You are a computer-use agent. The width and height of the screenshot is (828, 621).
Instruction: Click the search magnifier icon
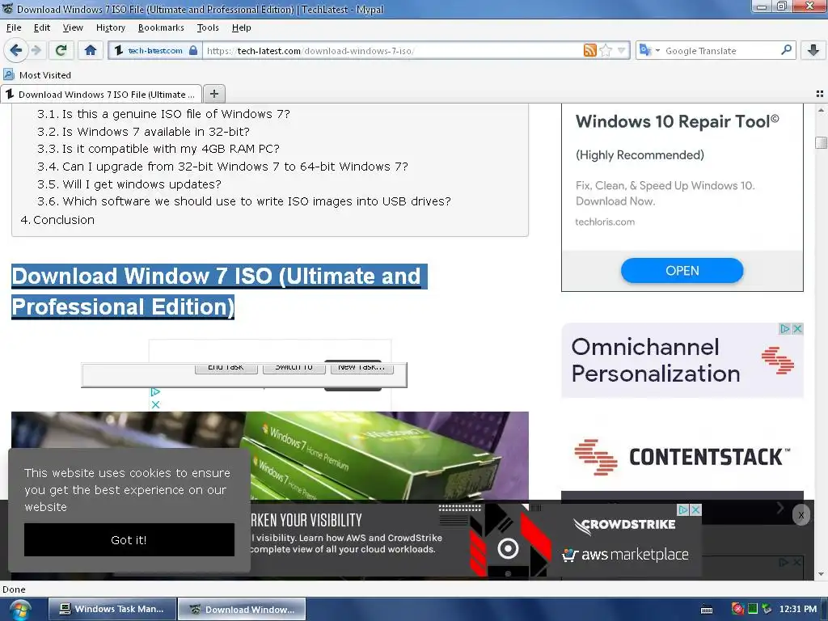tap(786, 50)
